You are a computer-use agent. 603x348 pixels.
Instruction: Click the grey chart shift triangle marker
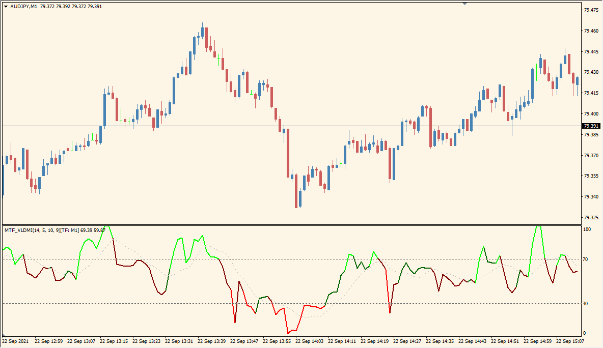[464, 3]
